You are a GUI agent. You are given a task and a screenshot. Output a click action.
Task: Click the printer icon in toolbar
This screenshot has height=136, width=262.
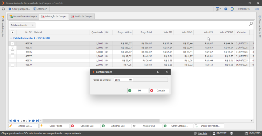tap(3, 9)
